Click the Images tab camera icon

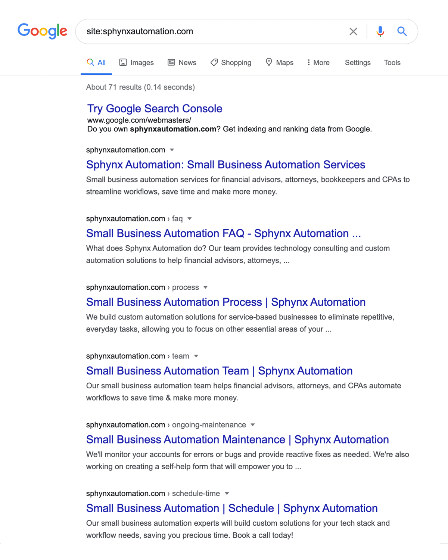tap(124, 62)
